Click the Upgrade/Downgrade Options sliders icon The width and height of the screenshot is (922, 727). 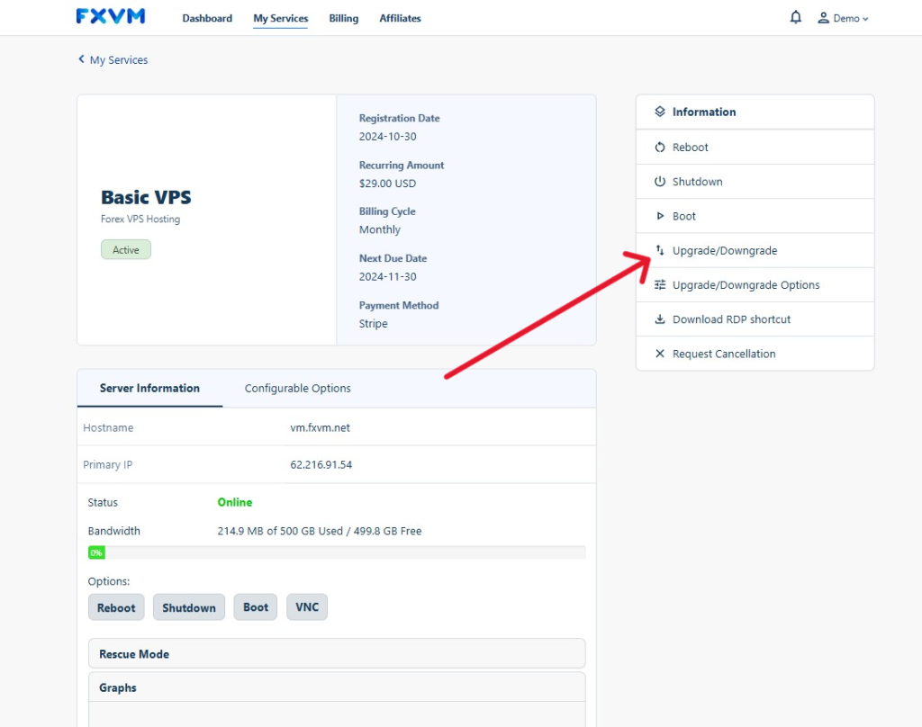pyautogui.click(x=660, y=285)
